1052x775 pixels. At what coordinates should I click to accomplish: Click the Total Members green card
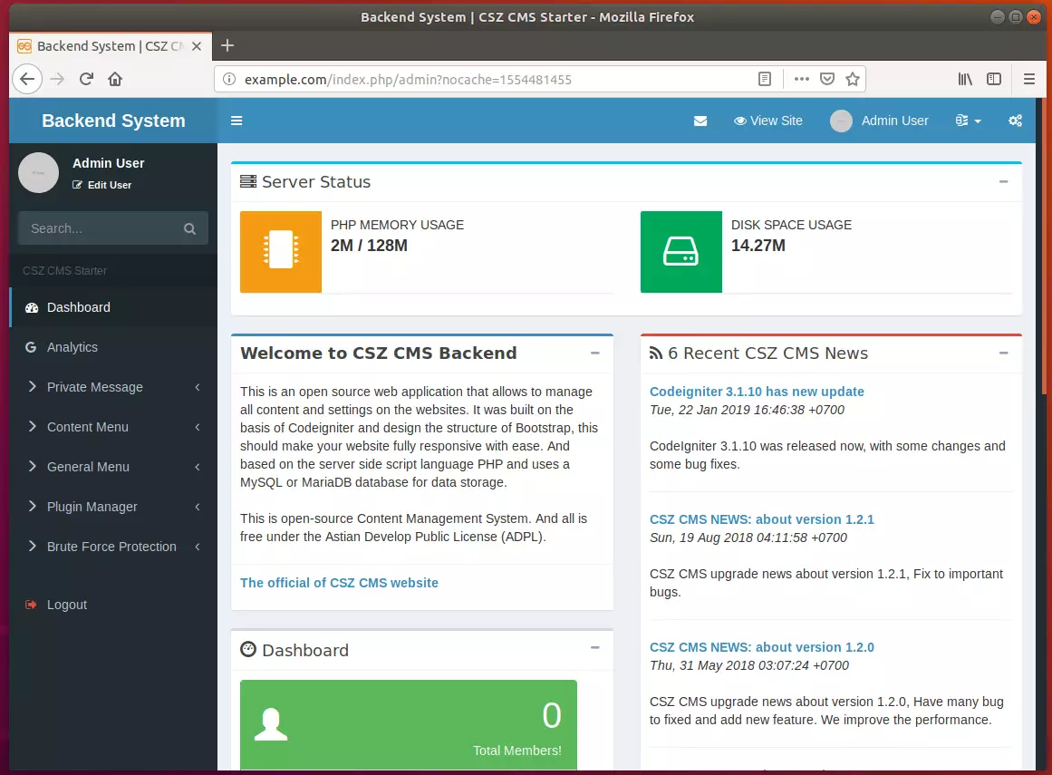[409, 724]
